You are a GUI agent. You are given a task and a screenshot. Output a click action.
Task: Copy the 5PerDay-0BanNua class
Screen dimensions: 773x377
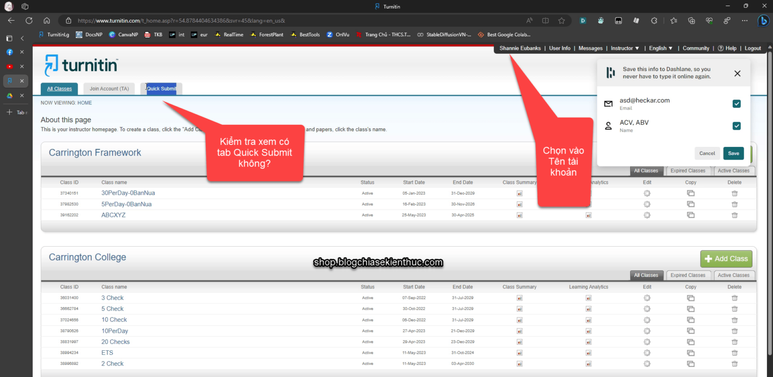690,204
